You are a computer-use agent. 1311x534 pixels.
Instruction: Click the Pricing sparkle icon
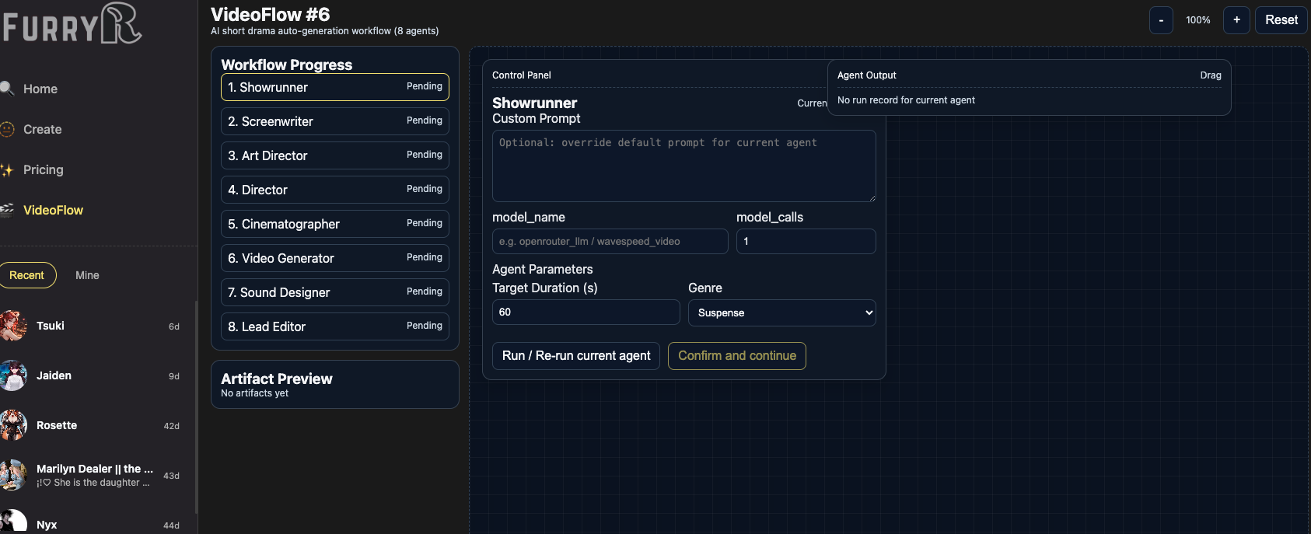(x=7, y=169)
